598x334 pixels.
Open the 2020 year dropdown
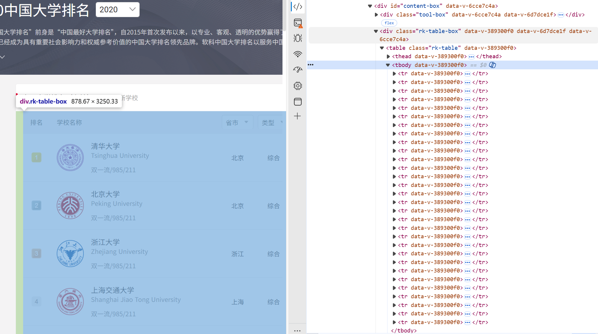coord(117,10)
